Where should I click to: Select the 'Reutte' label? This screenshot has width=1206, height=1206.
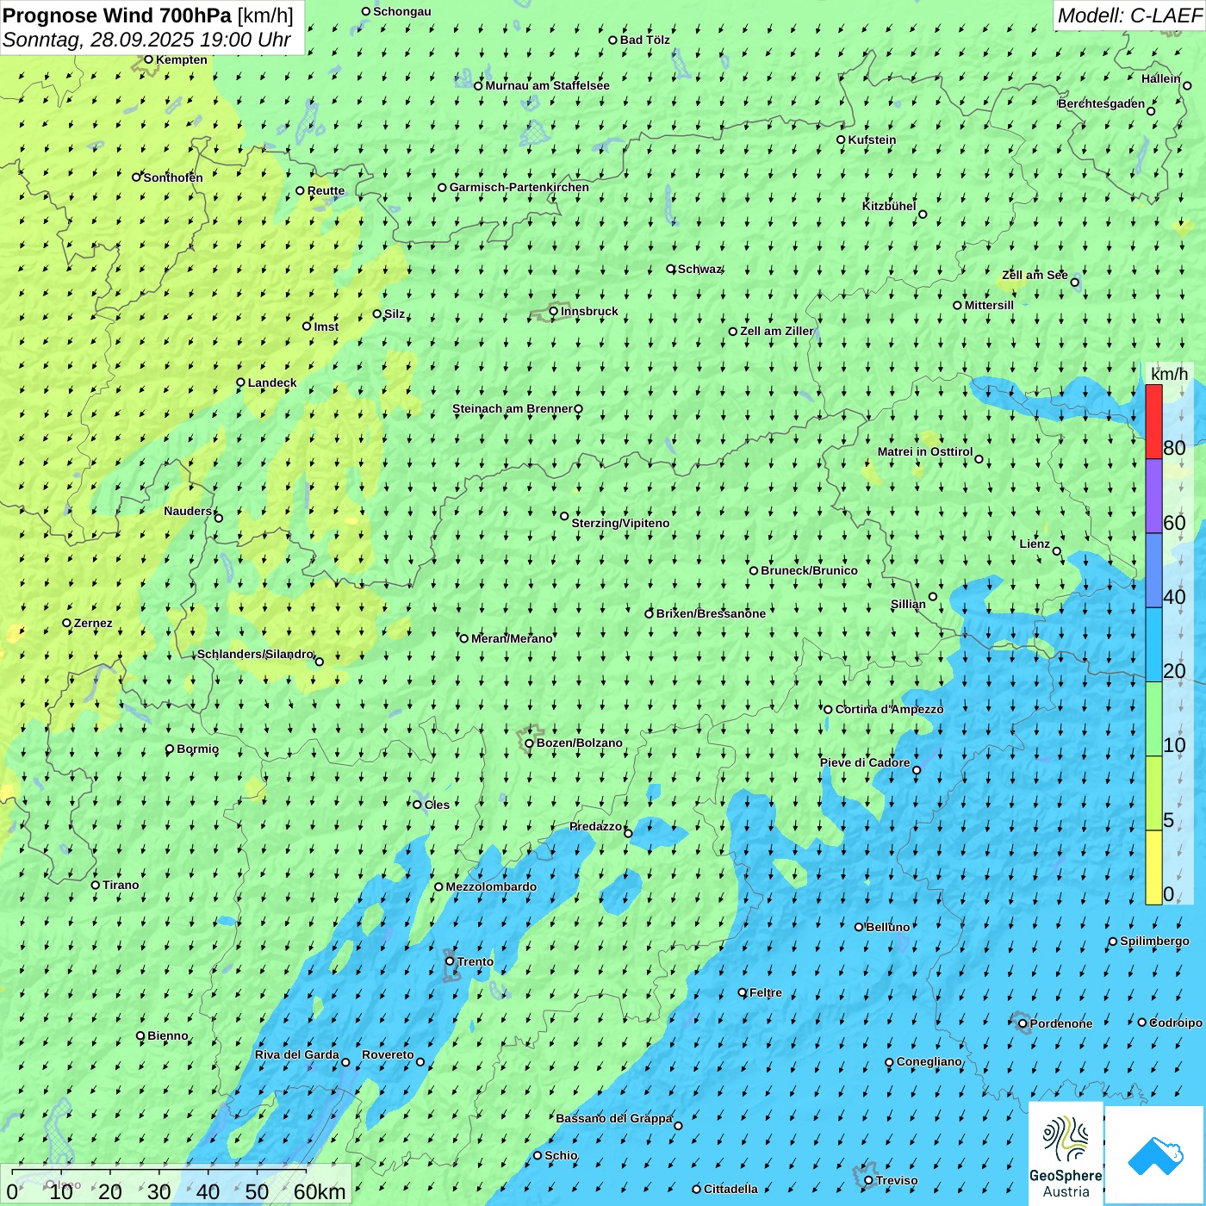pos(326,190)
